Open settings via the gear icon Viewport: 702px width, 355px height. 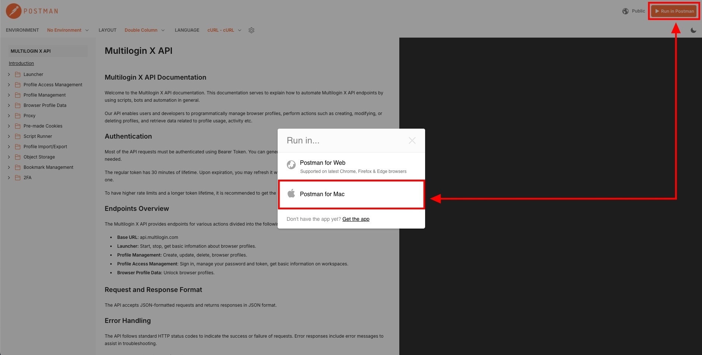[x=251, y=30]
